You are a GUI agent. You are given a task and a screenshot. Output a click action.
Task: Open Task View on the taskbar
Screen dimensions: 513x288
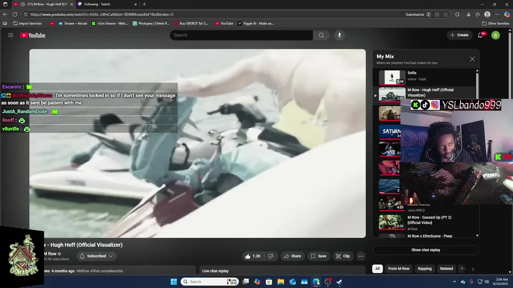click(x=246, y=282)
